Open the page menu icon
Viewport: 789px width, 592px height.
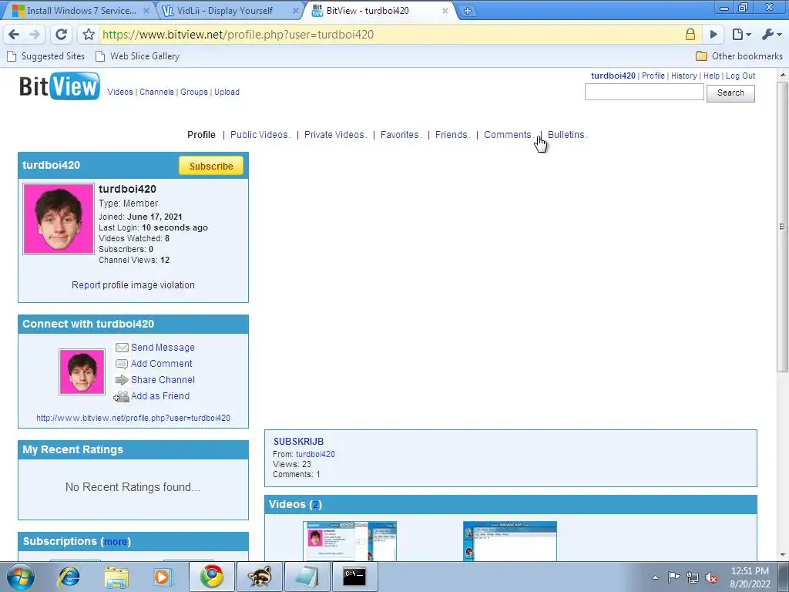coord(741,34)
